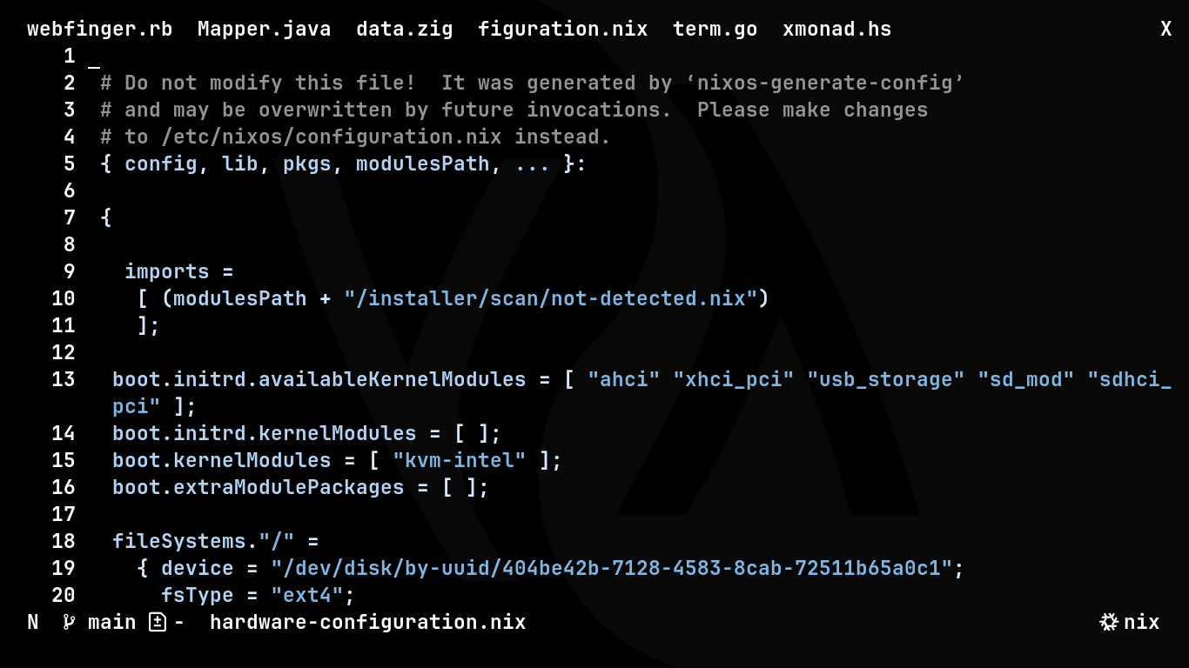This screenshot has width=1189, height=668.
Task: Click the main branch name in statusline
Action: [x=111, y=622]
